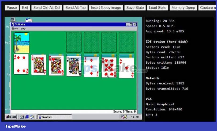This screenshot has height=131, width=217.
Task: Click the Running: 2m 33s text
Action: coord(160,21)
